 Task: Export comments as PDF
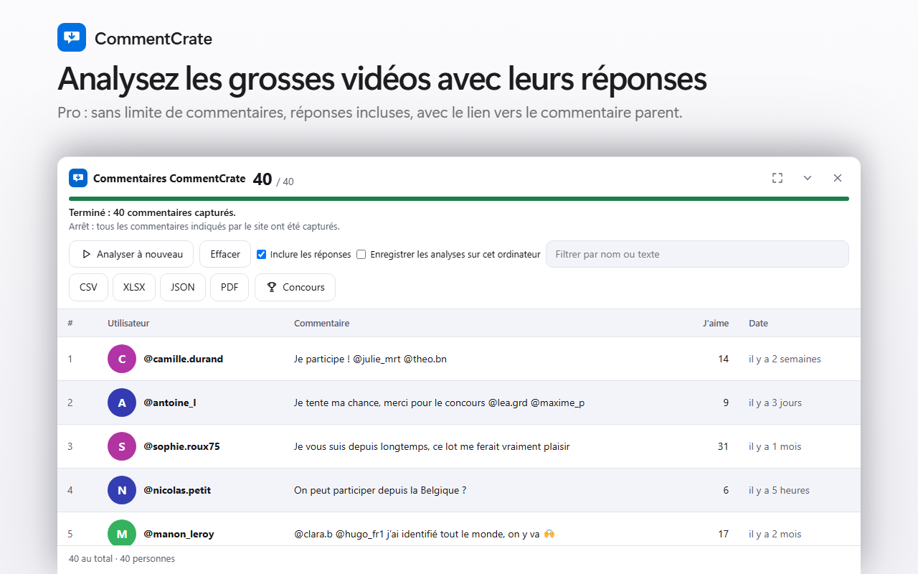tap(229, 287)
